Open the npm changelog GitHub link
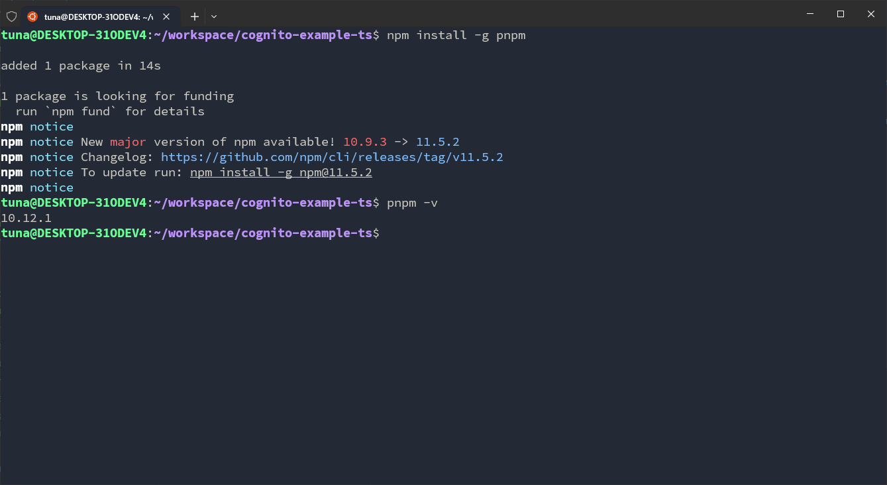 pos(331,156)
